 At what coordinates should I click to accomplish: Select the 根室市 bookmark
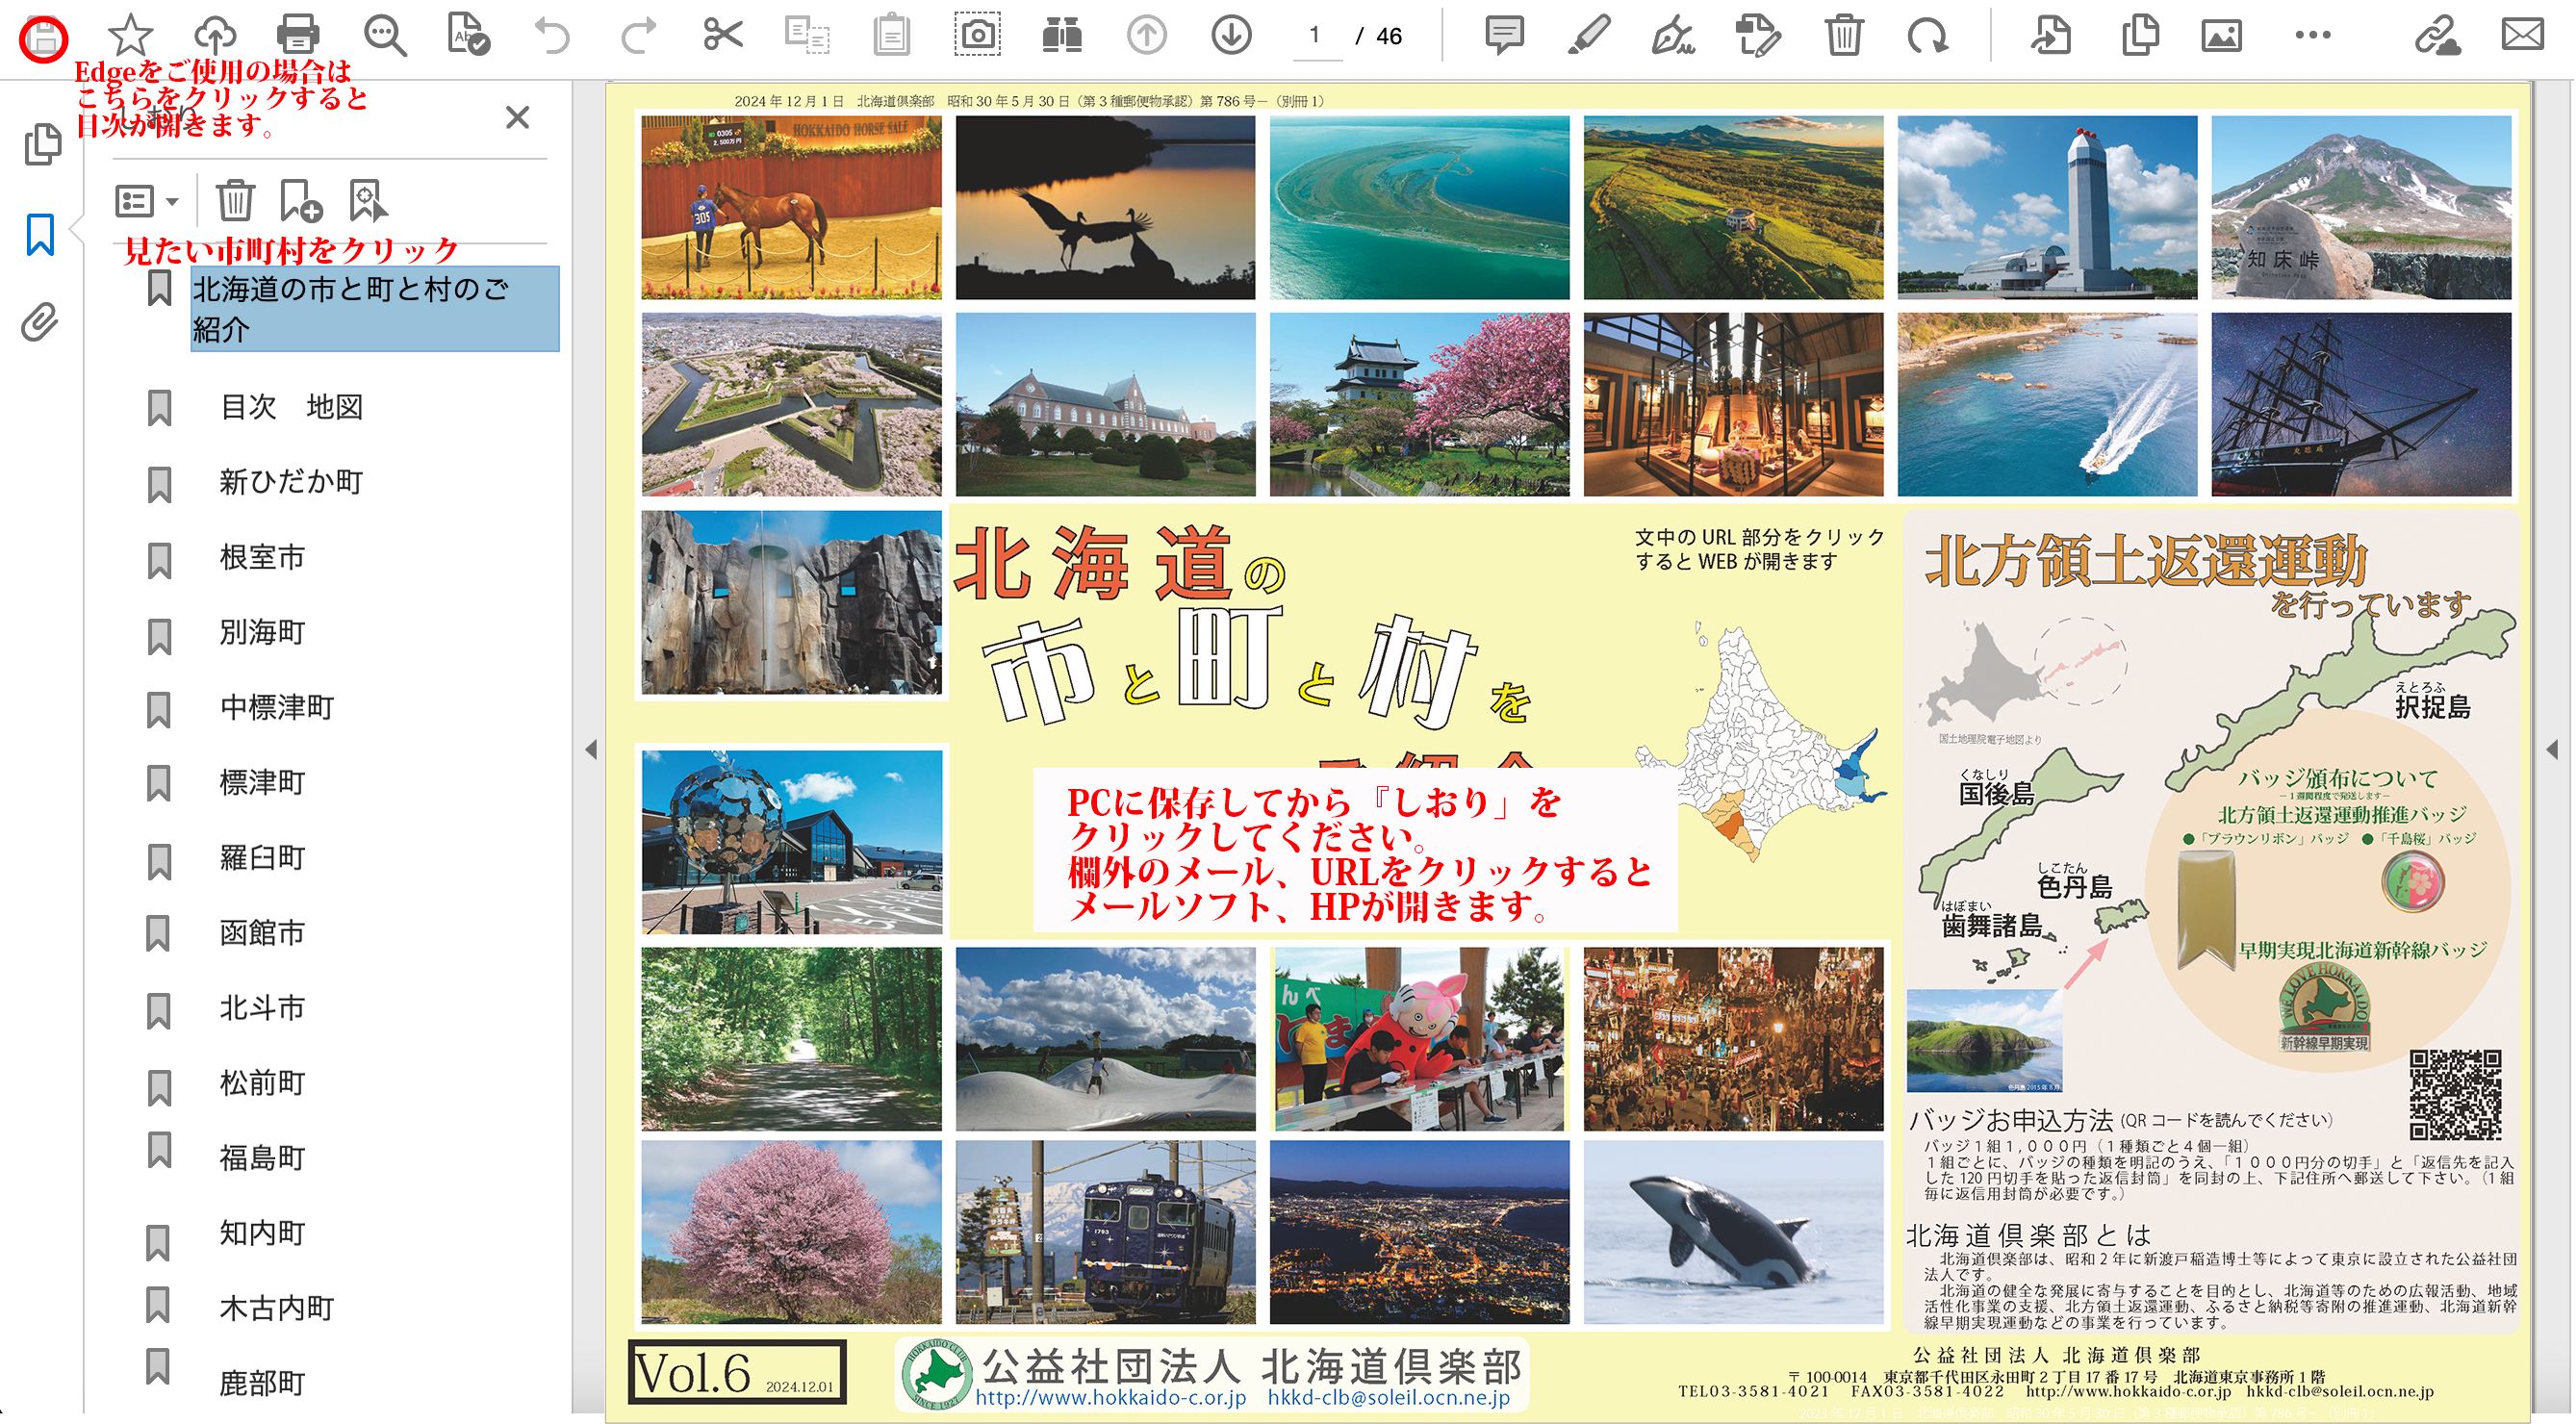262,557
